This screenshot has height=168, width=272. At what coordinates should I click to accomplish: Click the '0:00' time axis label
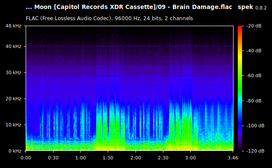point(26,158)
